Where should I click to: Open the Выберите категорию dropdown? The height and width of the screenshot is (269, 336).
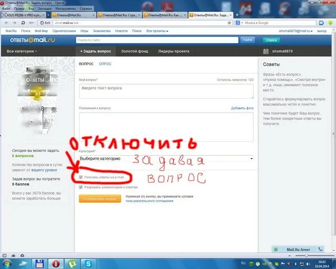[166, 159]
